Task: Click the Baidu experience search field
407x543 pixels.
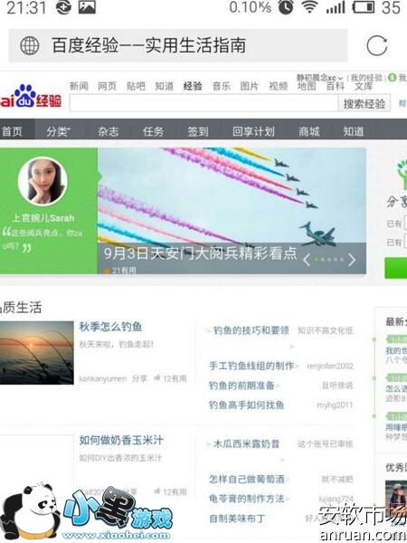Action: [x=203, y=103]
